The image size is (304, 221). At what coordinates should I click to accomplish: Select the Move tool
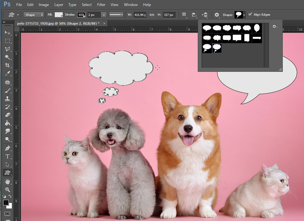tap(7, 32)
